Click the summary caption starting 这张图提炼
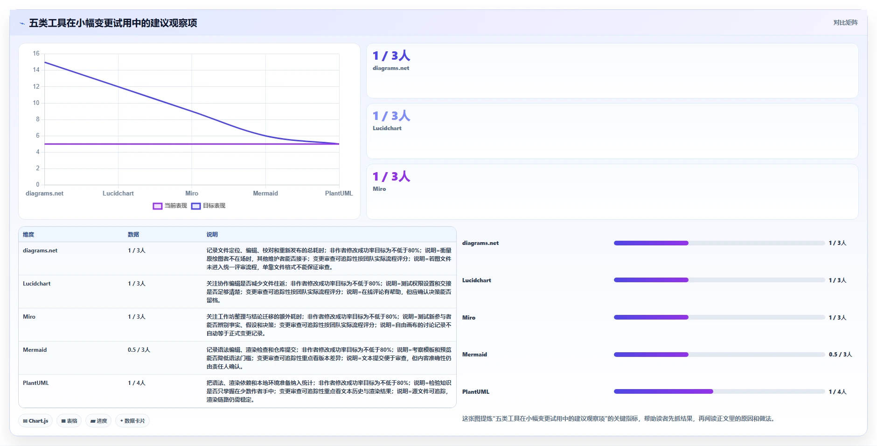This screenshot has width=877, height=446. 619,419
